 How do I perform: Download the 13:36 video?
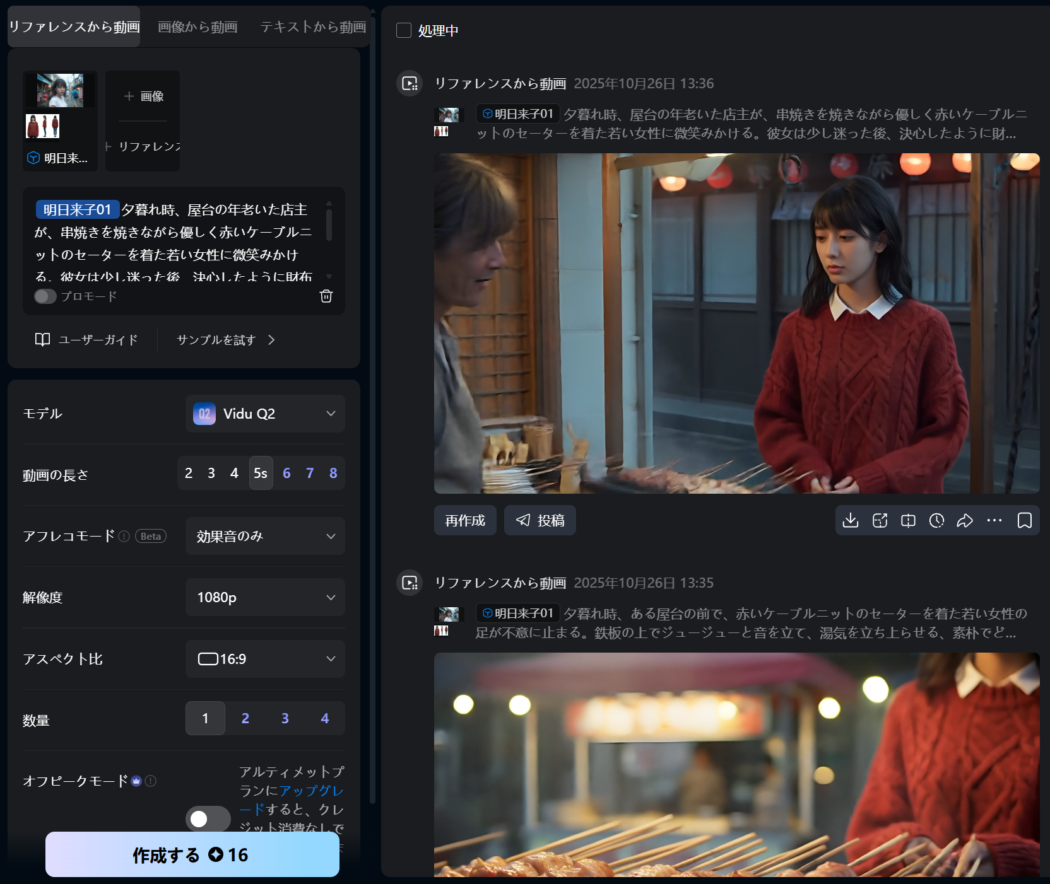pyautogui.click(x=851, y=520)
